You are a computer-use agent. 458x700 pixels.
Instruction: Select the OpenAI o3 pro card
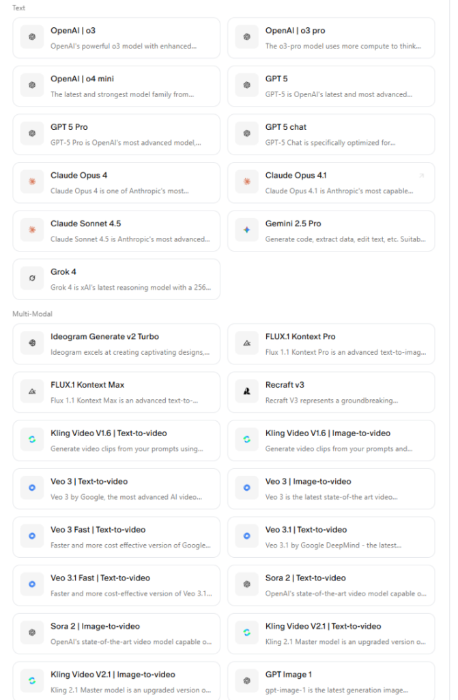[x=331, y=38]
